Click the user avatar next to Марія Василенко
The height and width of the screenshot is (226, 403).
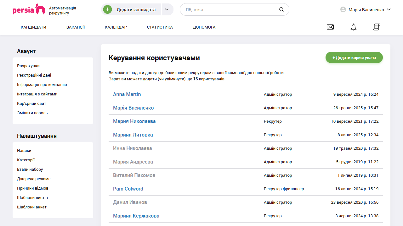coord(343,9)
